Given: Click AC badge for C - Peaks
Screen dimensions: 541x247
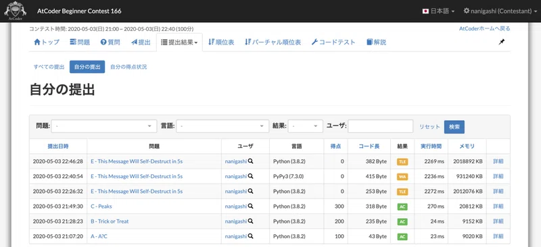Looking at the screenshot, I should pos(402,207).
